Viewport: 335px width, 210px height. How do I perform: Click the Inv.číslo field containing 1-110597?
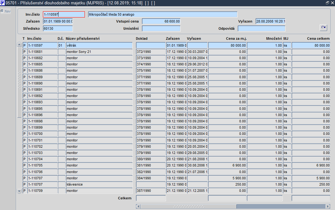coord(64,14)
